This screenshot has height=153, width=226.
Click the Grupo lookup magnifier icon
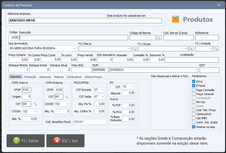pyautogui.click(x=191, y=48)
